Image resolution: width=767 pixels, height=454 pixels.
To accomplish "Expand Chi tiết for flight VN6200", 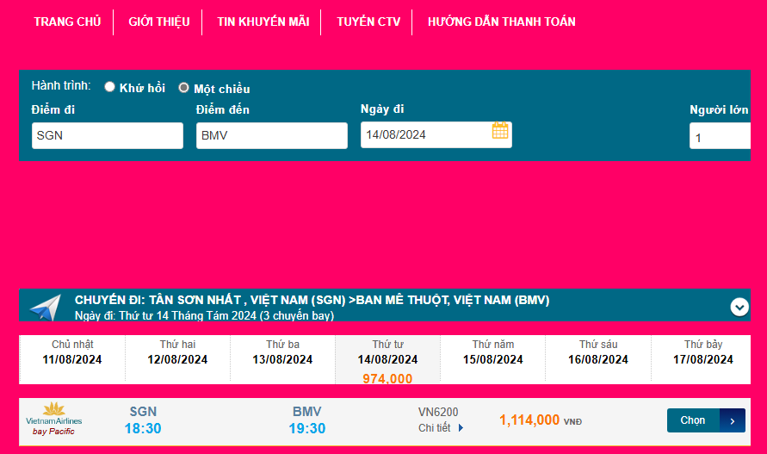I will click(434, 428).
